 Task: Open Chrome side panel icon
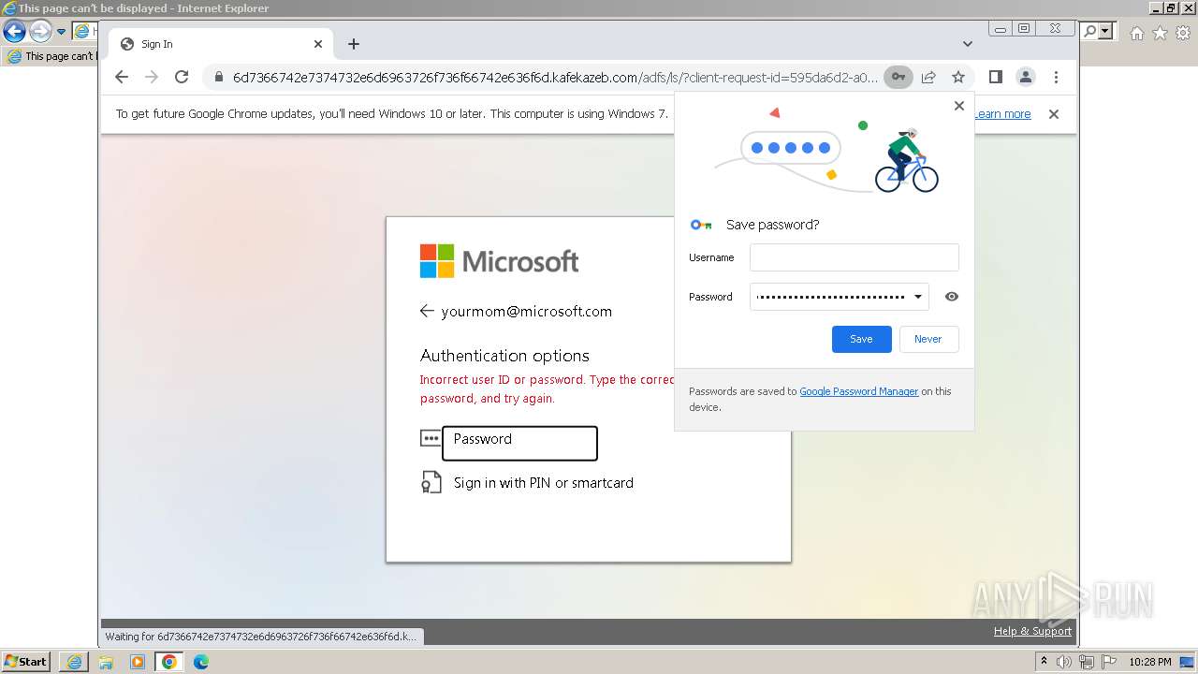[x=996, y=77]
